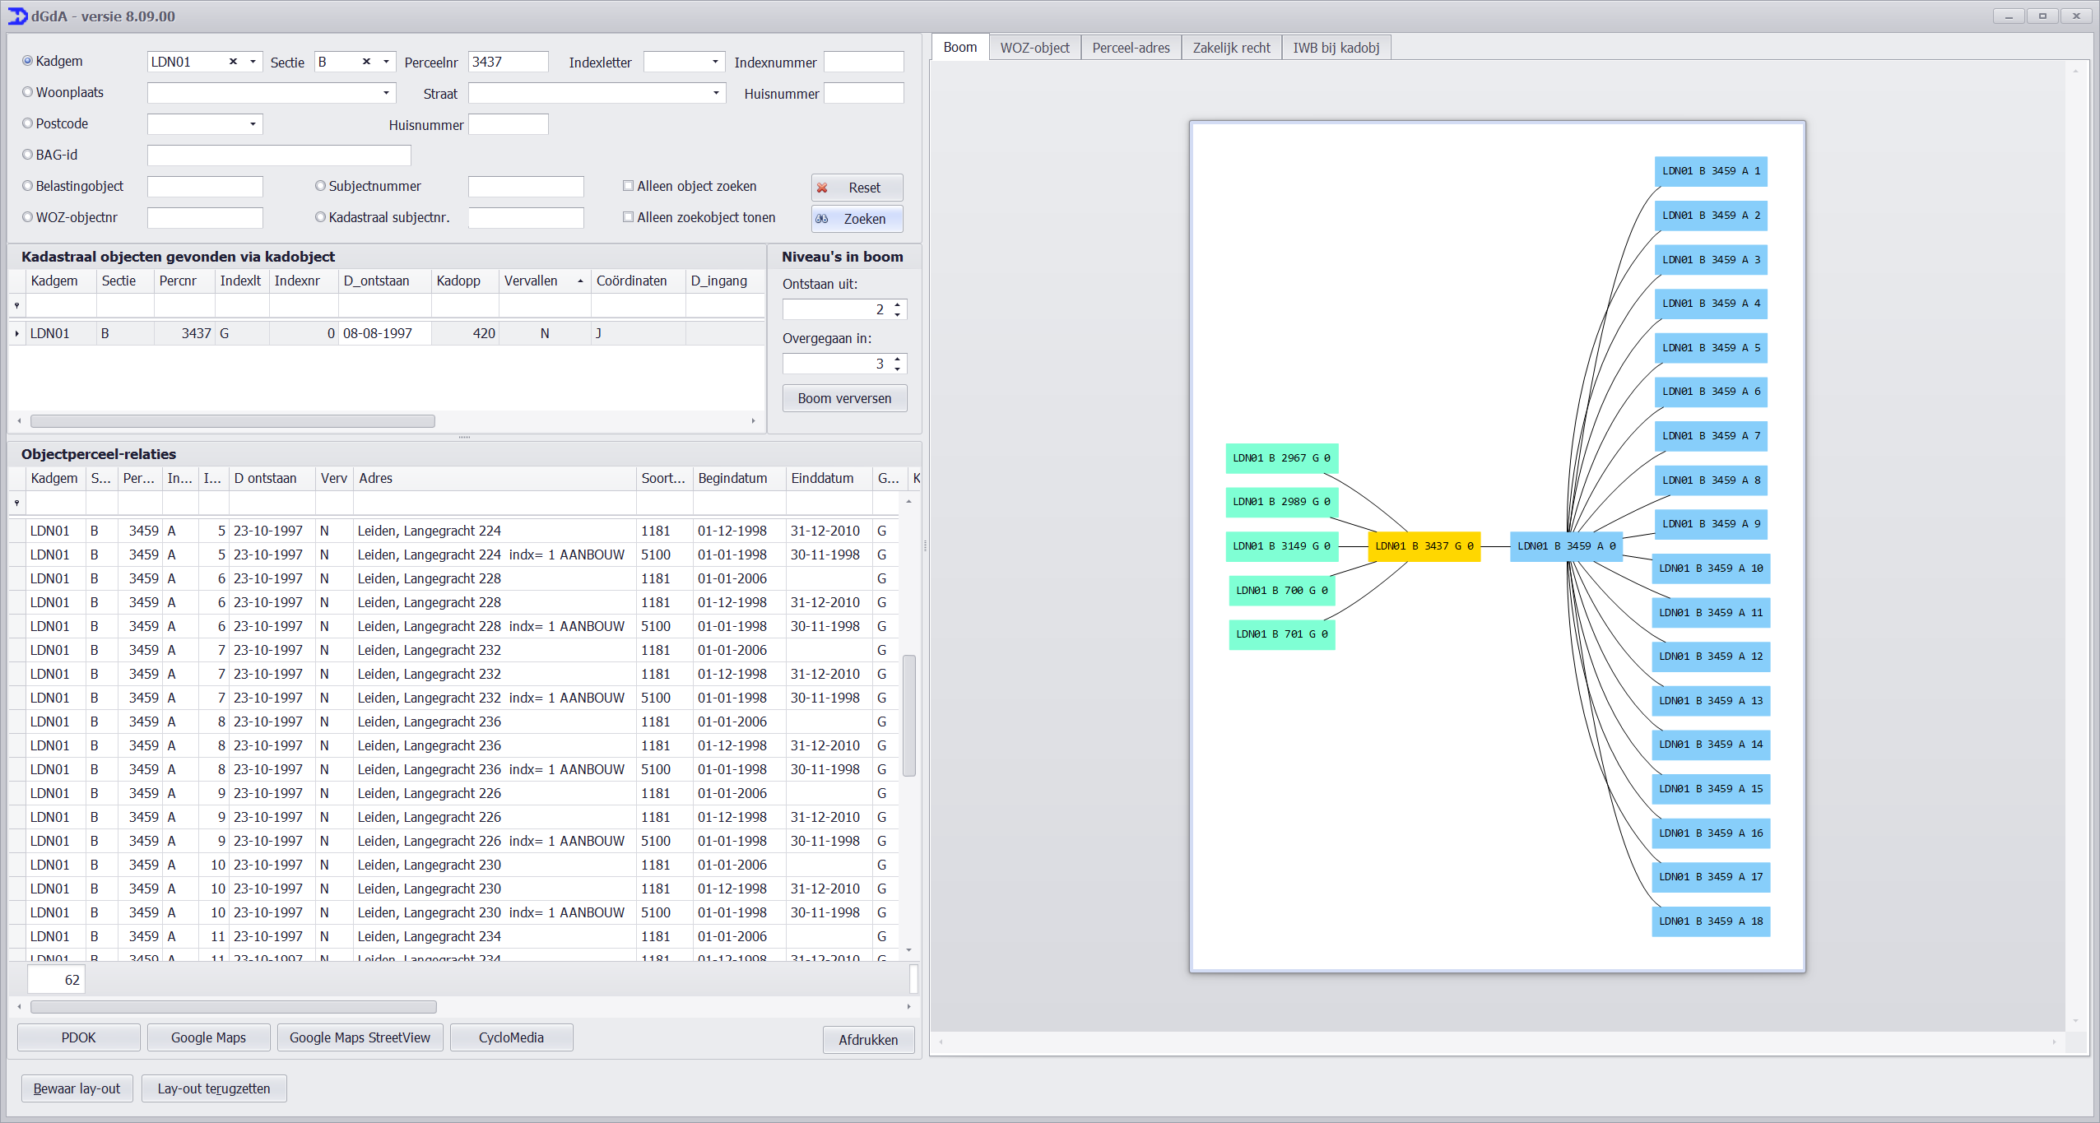Click the Kadopp column header
This screenshot has height=1123, width=2100.
(465, 281)
